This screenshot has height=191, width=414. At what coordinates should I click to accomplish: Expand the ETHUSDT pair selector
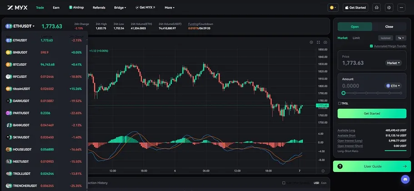click(x=20, y=26)
